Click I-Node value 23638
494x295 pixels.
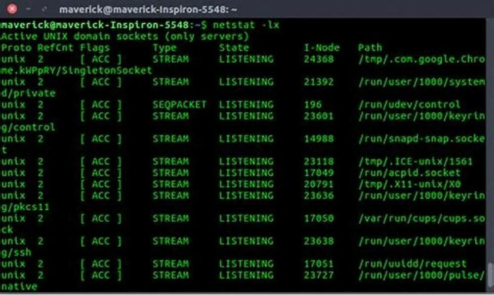point(319,241)
